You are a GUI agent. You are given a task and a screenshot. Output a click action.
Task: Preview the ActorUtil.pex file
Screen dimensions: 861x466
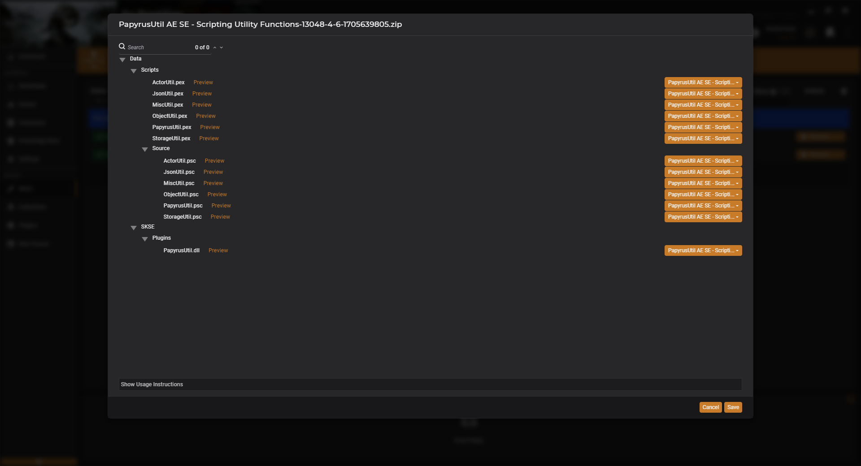203,82
